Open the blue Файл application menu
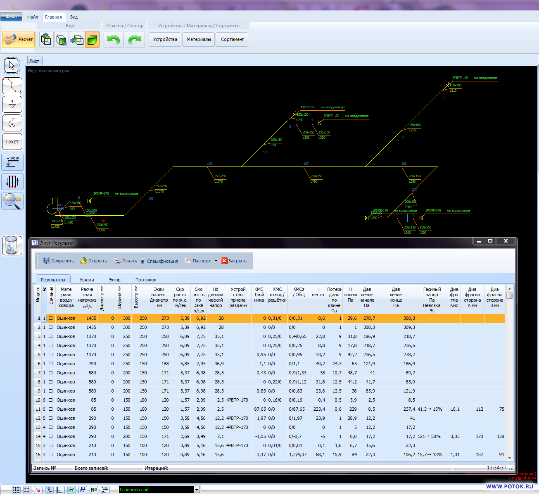Image resolution: width=539 pixels, height=495 pixels. coord(12,17)
